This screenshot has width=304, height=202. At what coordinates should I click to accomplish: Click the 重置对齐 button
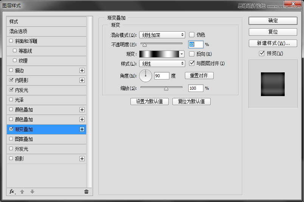pyautogui.click(x=199, y=75)
